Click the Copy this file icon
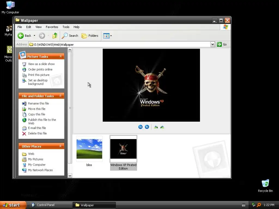This screenshot has width=279, height=209. tap(24, 115)
